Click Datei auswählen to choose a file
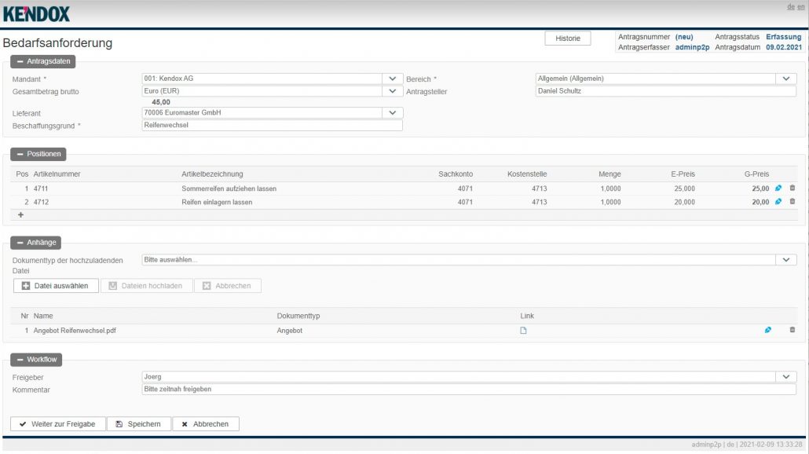The height and width of the screenshot is (454, 809). [56, 286]
